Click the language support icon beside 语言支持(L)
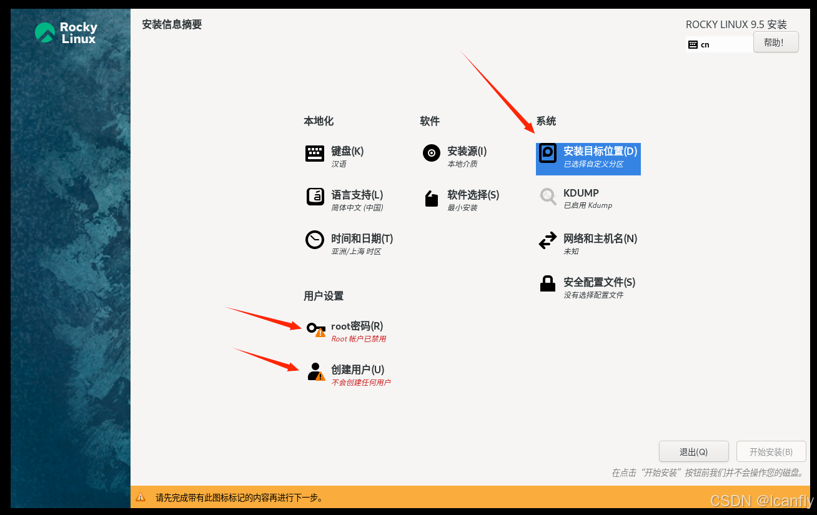The image size is (817, 515). pyautogui.click(x=315, y=197)
